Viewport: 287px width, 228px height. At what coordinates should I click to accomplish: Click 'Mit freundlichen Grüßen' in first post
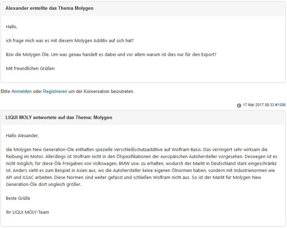coord(30,69)
